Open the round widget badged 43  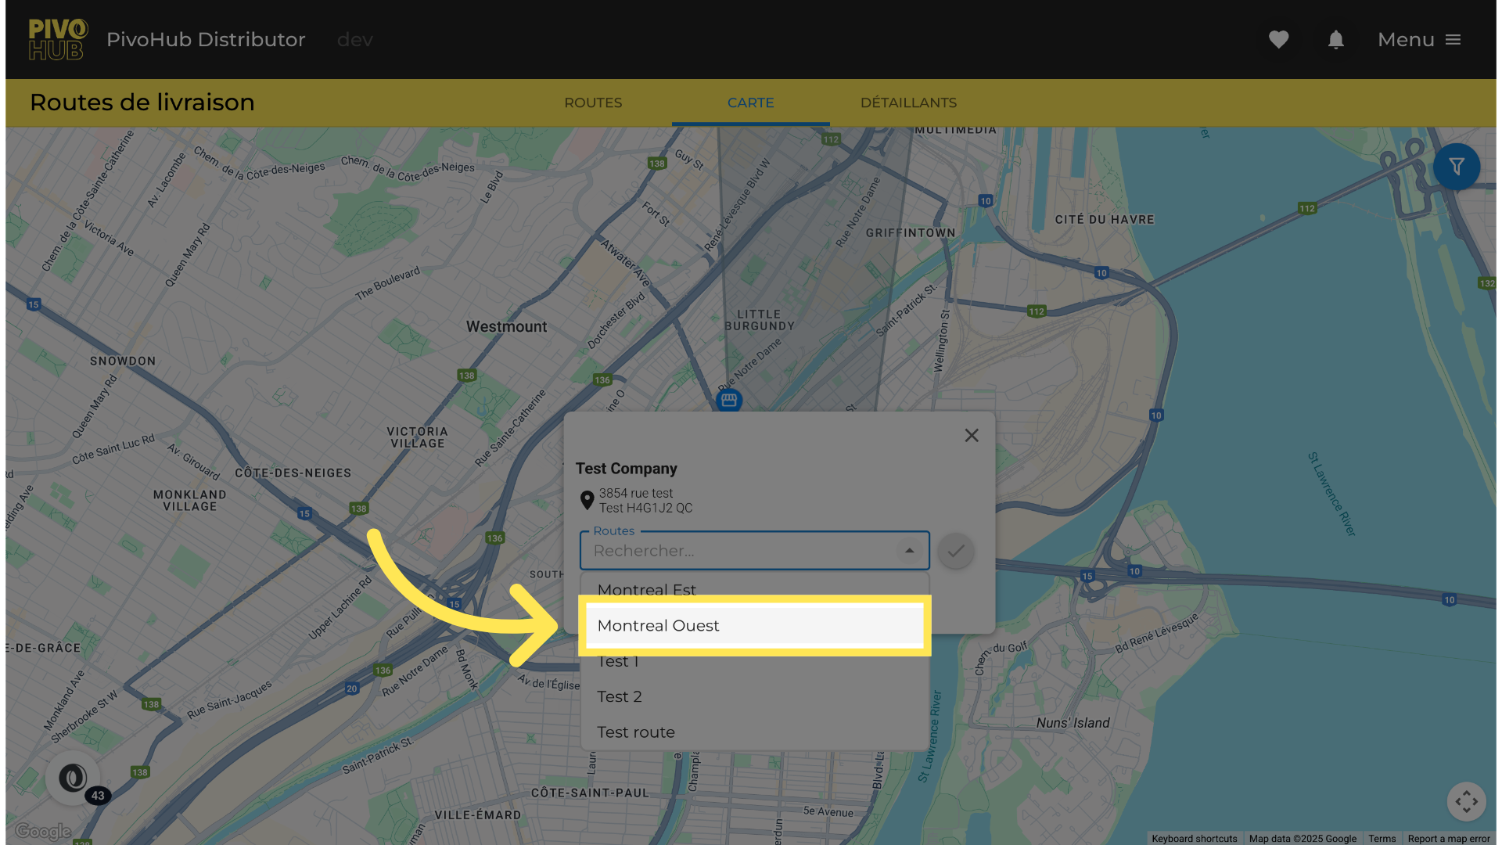(74, 778)
